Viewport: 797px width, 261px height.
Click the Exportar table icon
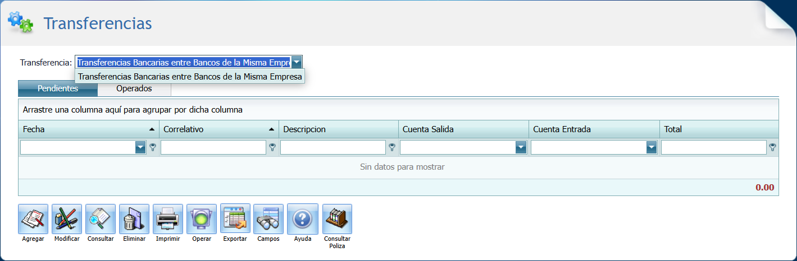pyautogui.click(x=235, y=218)
